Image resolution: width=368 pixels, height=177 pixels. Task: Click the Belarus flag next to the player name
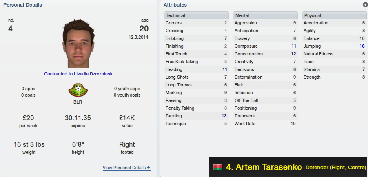[217, 167]
